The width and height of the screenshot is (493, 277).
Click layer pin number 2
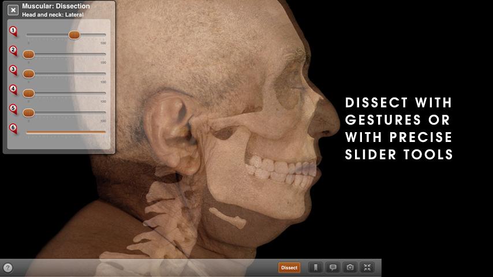click(x=13, y=51)
